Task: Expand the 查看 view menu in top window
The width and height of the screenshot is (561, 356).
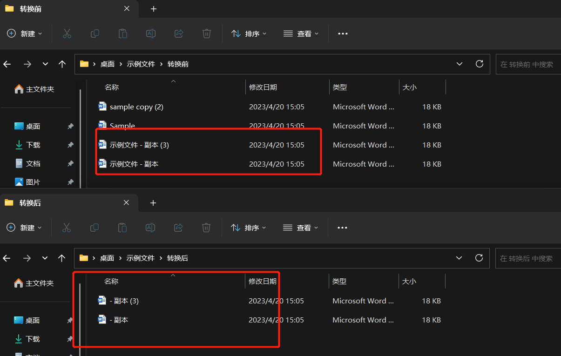Action: click(x=301, y=34)
